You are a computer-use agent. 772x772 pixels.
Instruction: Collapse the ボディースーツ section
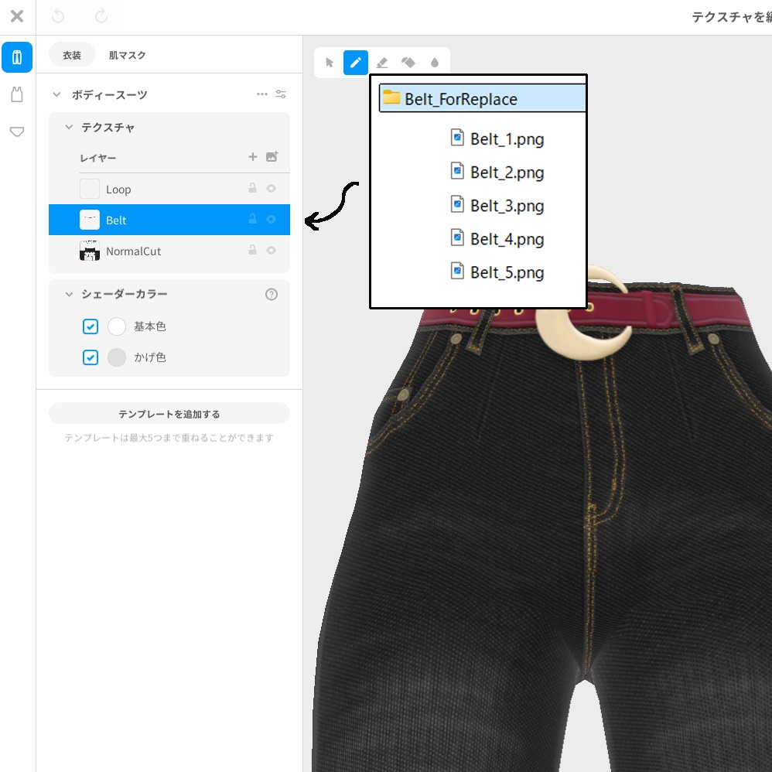(56, 94)
